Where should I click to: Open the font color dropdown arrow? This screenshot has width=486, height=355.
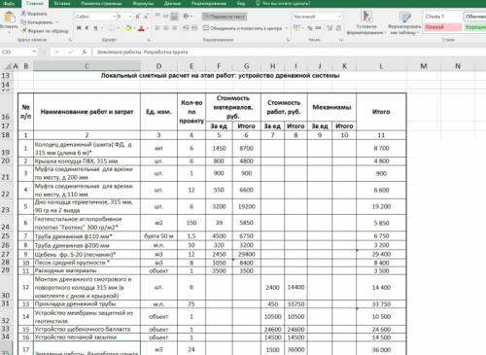coord(148,28)
